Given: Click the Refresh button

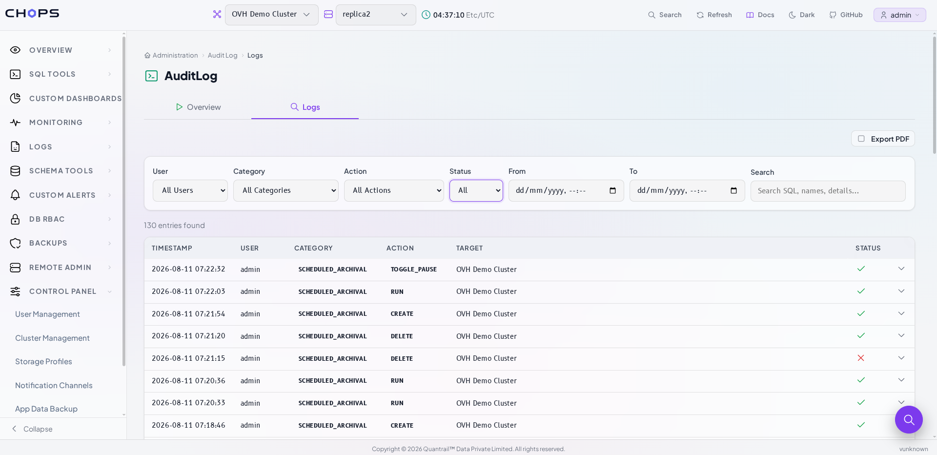Looking at the screenshot, I should [x=714, y=15].
